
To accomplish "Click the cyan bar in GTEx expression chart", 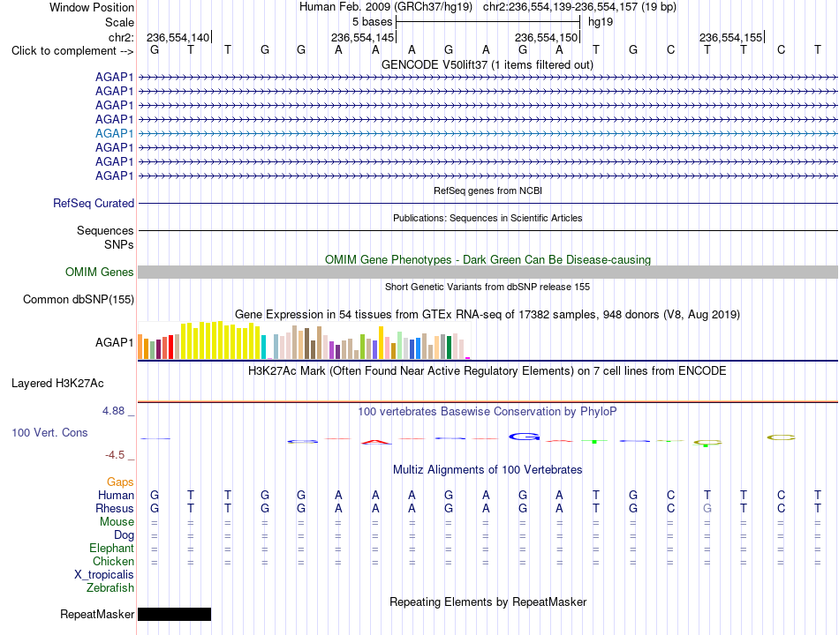I will point(264,347).
